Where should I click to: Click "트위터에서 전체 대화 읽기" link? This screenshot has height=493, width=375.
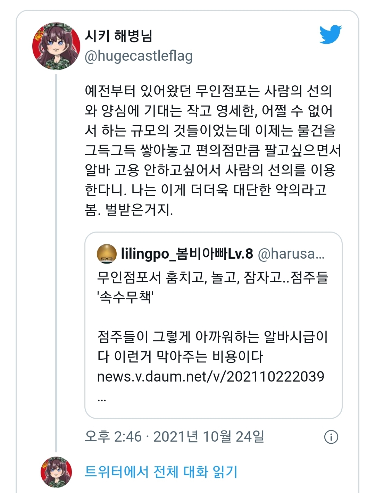tap(161, 472)
